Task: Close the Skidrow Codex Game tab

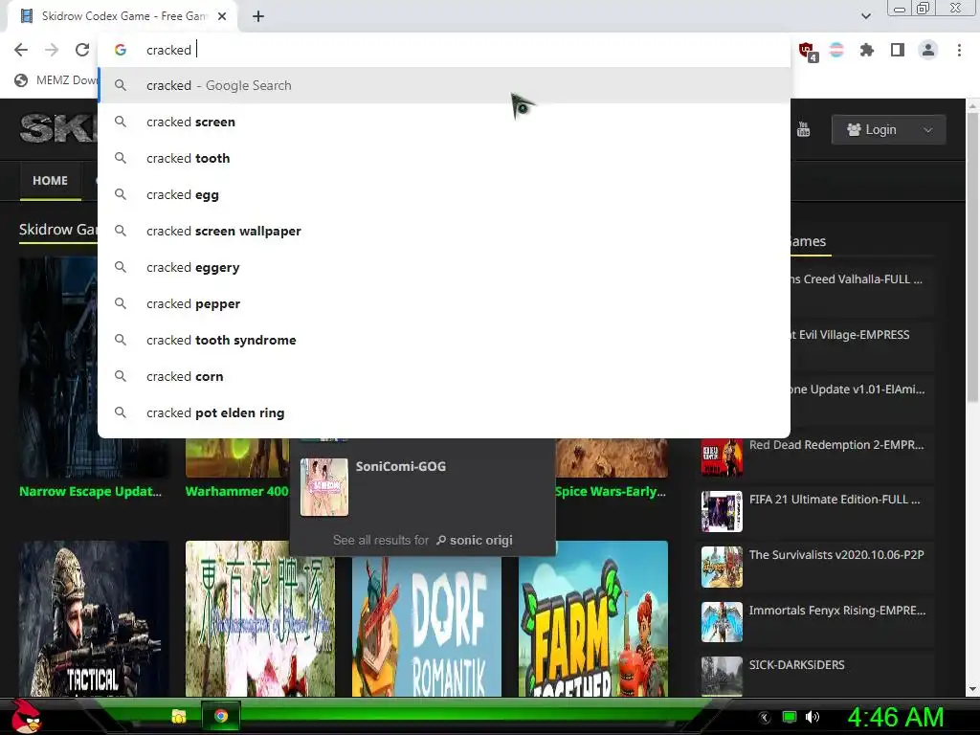Action: 222,16
